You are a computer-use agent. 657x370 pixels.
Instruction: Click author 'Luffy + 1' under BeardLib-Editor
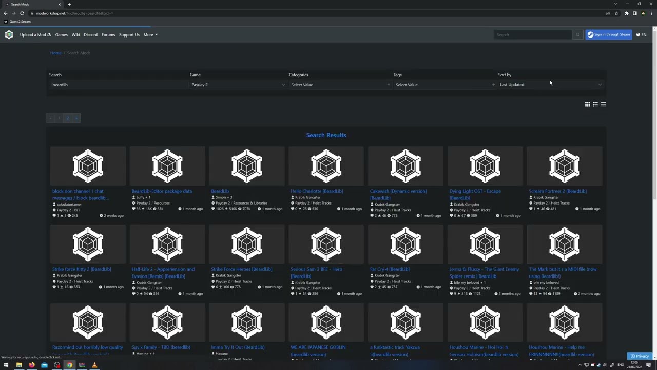(143, 197)
